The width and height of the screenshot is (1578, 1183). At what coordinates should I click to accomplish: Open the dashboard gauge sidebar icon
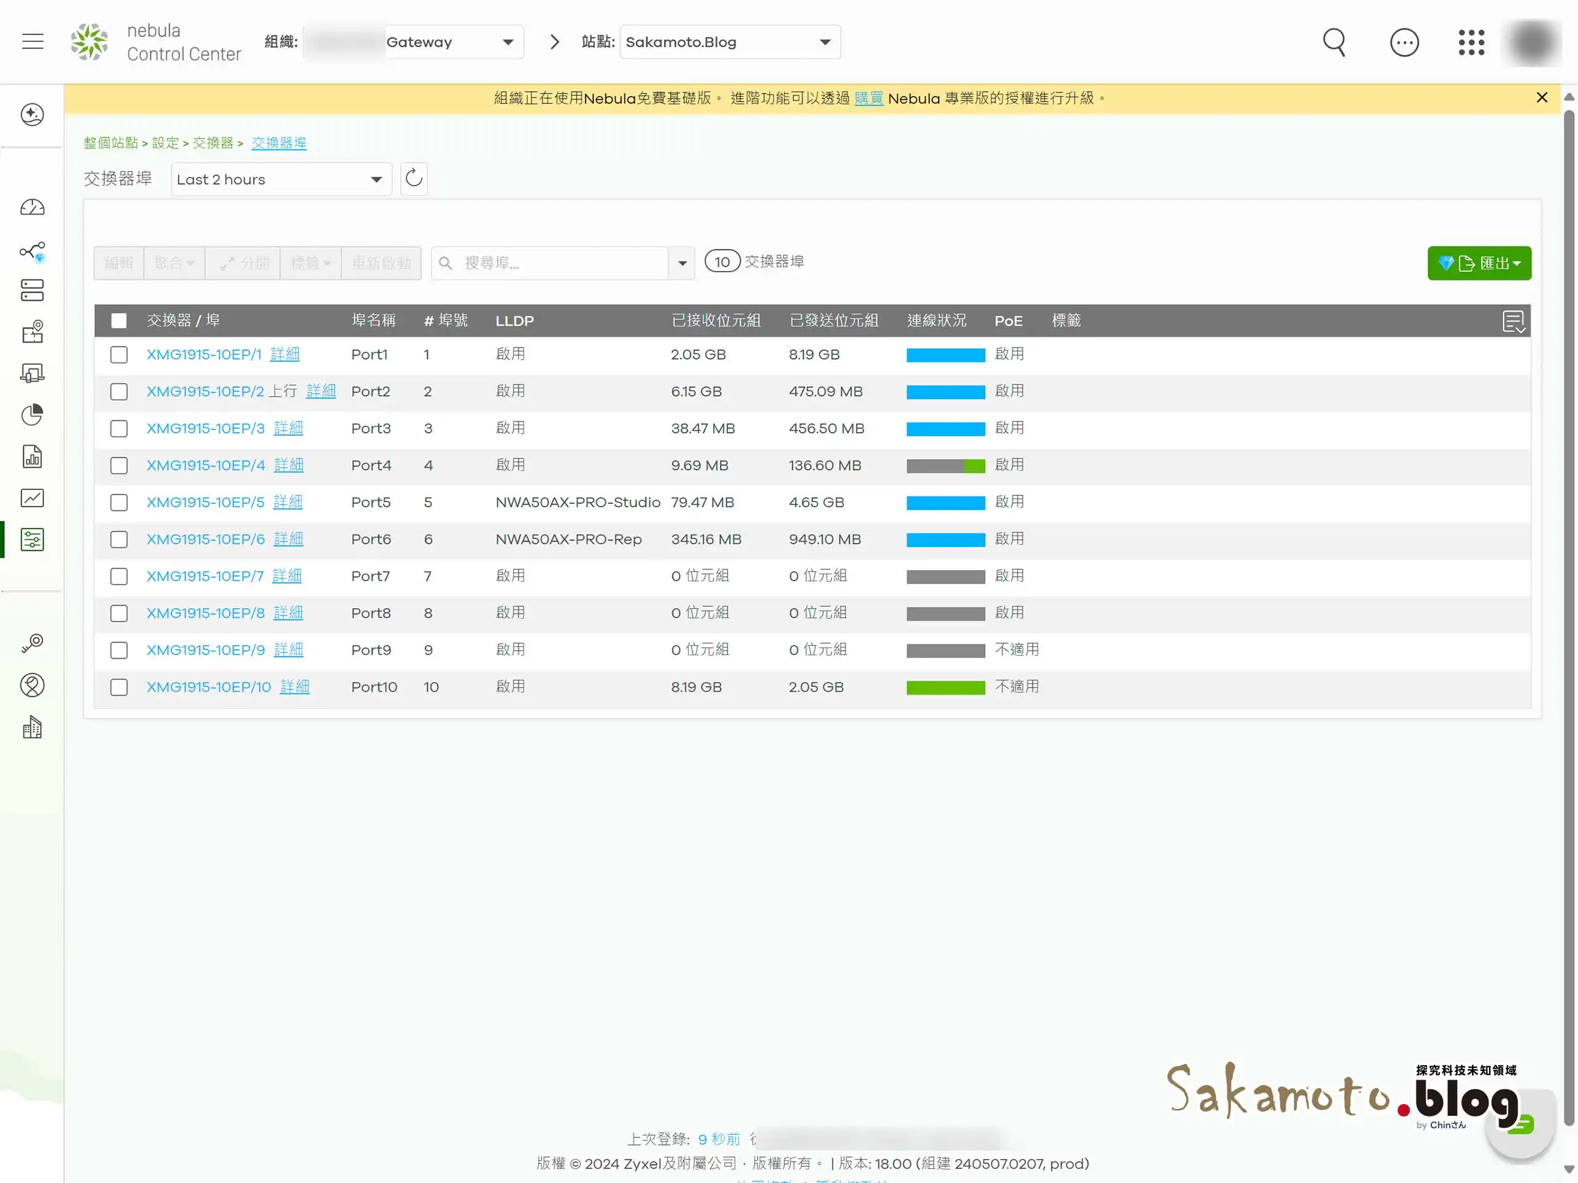pos(32,208)
